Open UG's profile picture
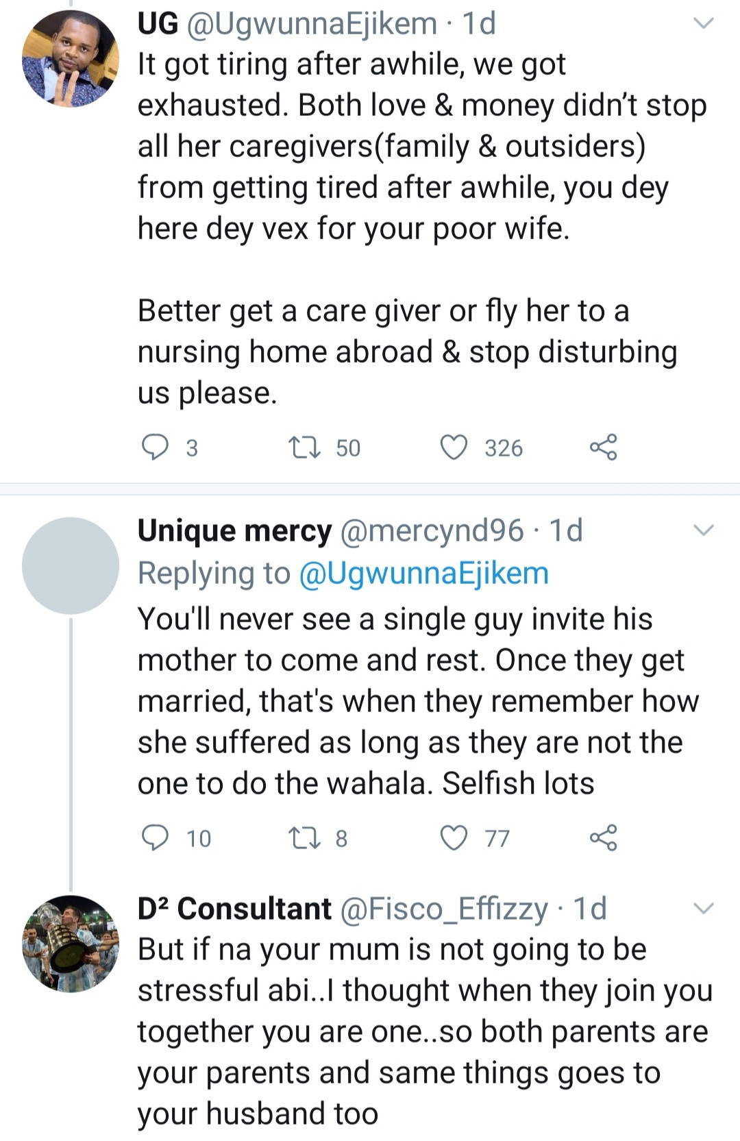 click(x=71, y=59)
